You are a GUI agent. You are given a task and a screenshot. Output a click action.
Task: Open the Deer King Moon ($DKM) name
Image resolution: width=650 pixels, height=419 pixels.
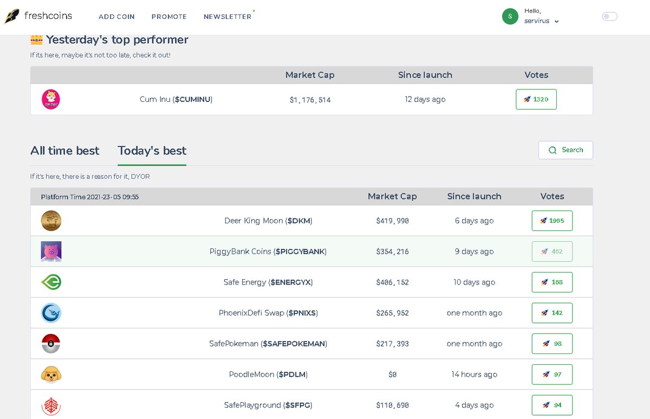click(x=269, y=221)
